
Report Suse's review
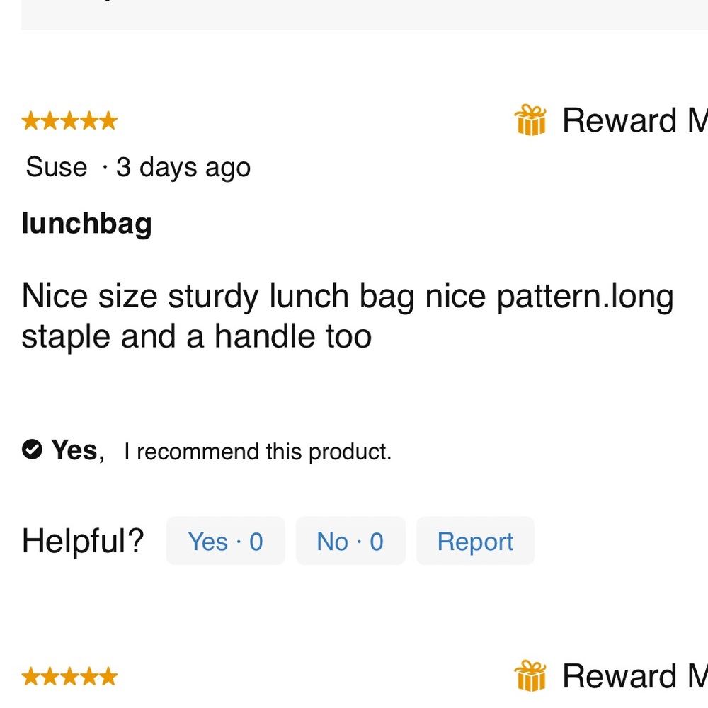[475, 541]
